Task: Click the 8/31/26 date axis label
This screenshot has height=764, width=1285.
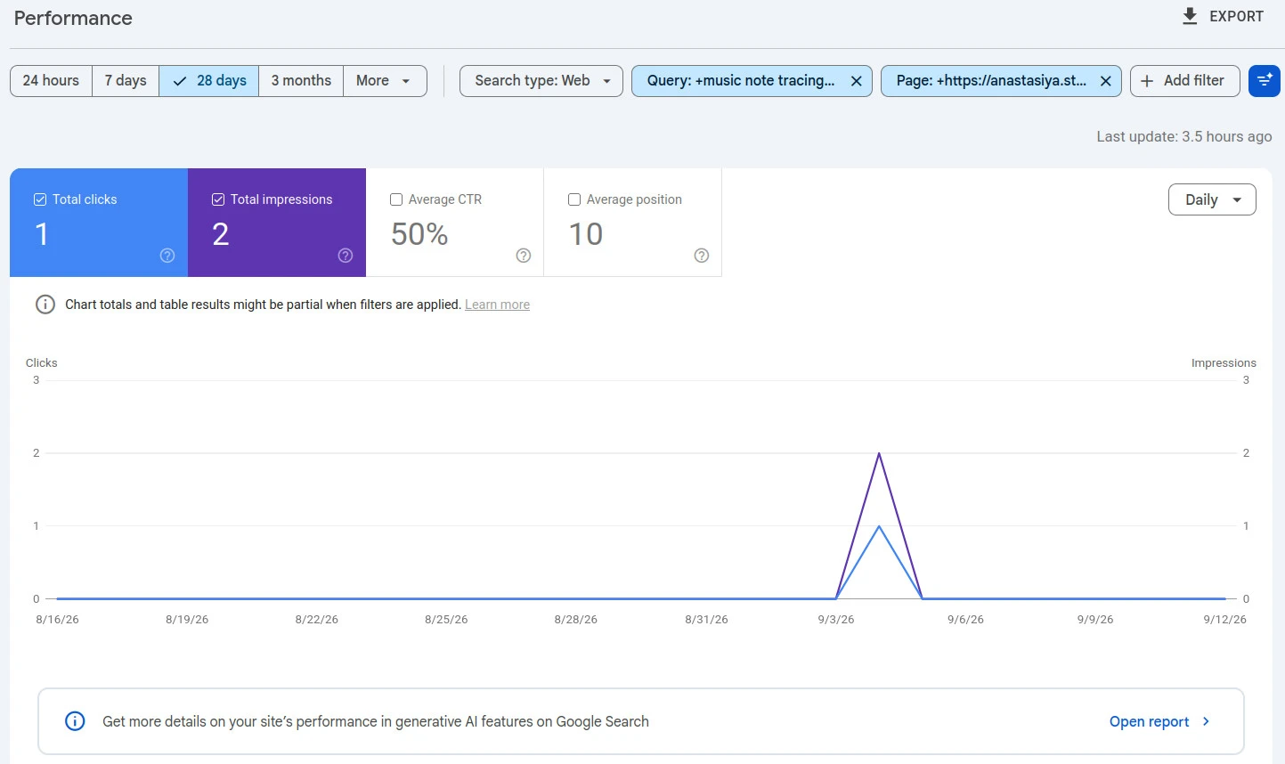Action: (x=706, y=620)
